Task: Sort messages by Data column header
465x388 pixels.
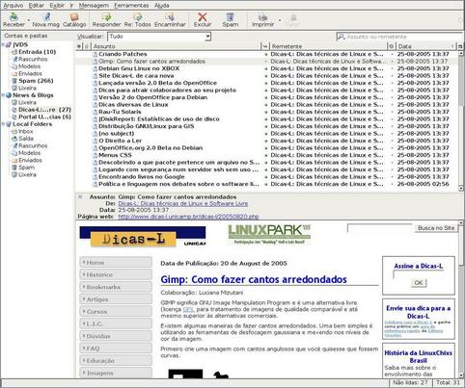Action: pyautogui.click(x=426, y=46)
